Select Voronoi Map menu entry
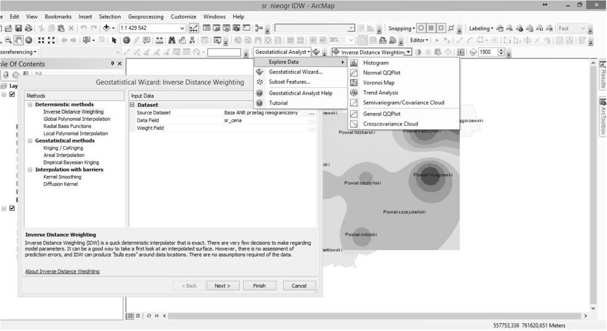 tap(403, 83)
